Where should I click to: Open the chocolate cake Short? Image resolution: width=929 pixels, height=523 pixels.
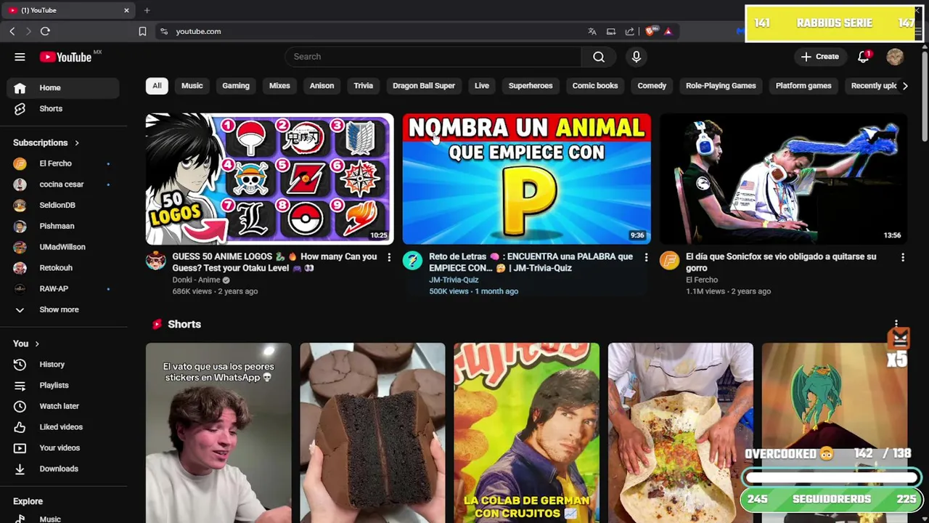(372, 433)
